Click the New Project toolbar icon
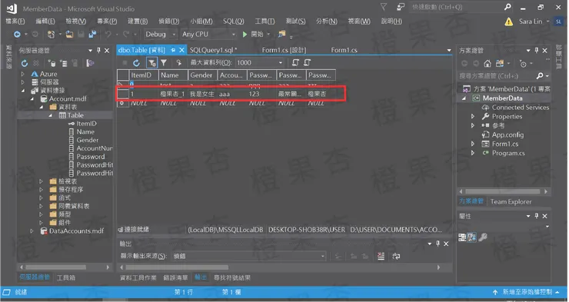The height and width of the screenshot is (302, 569). [52, 34]
